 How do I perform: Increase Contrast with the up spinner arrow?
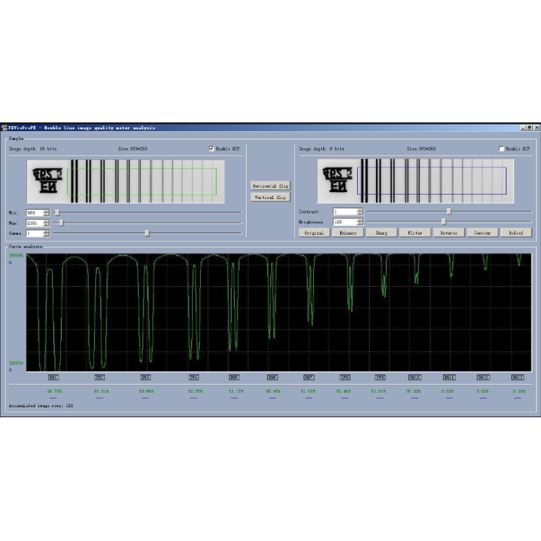[360, 210]
